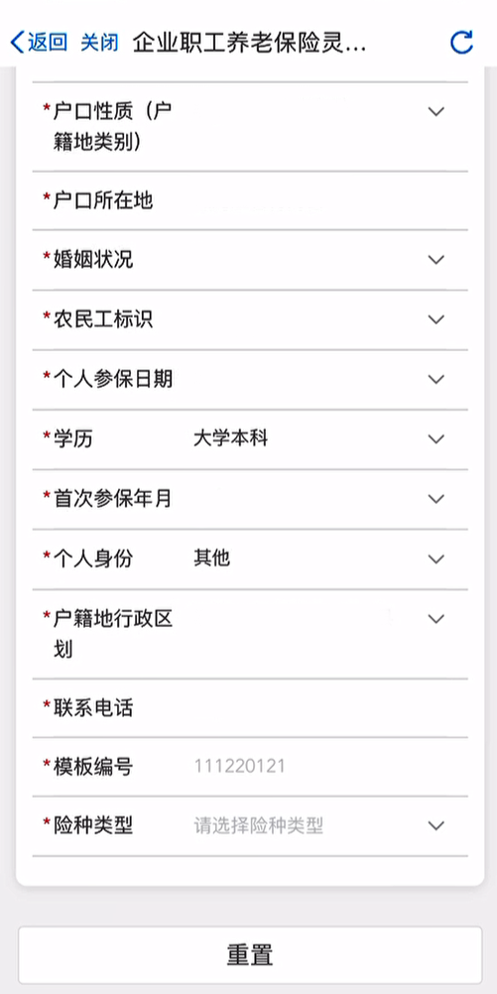Open the 首次参保年月 date chevron
The image size is (497, 994).
[436, 499]
